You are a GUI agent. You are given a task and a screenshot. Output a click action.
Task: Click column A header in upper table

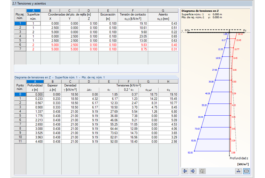(x=33, y=10)
